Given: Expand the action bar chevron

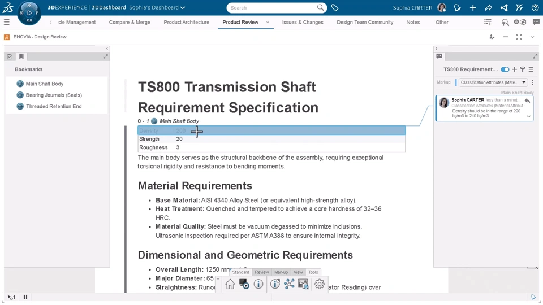Looking at the screenshot, I should [218, 278].
